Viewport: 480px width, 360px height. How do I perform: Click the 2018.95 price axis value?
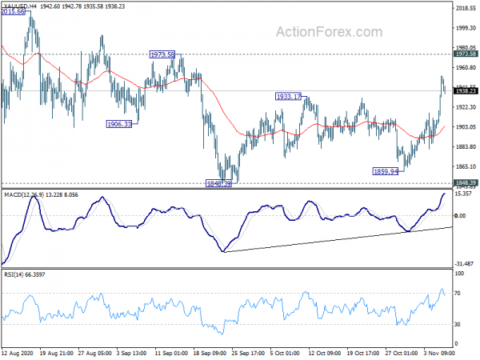pyautogui.click(x=466, y=10)
